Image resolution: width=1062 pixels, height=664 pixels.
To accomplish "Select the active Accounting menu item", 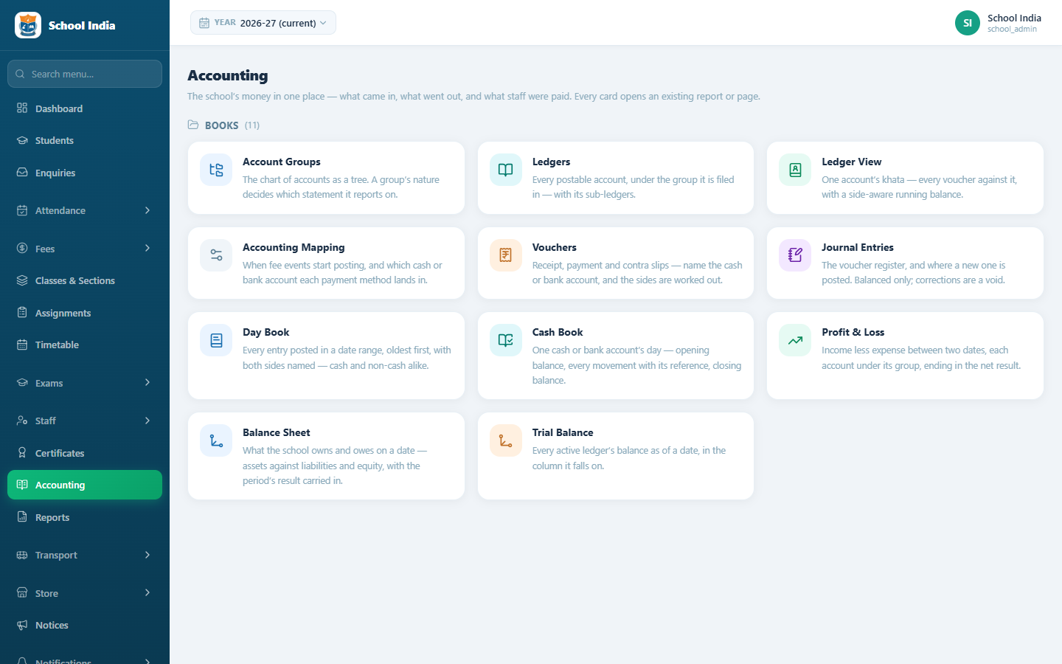I will [85, 485].
